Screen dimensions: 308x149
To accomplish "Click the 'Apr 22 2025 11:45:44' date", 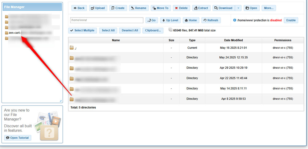I will point(233,78).
